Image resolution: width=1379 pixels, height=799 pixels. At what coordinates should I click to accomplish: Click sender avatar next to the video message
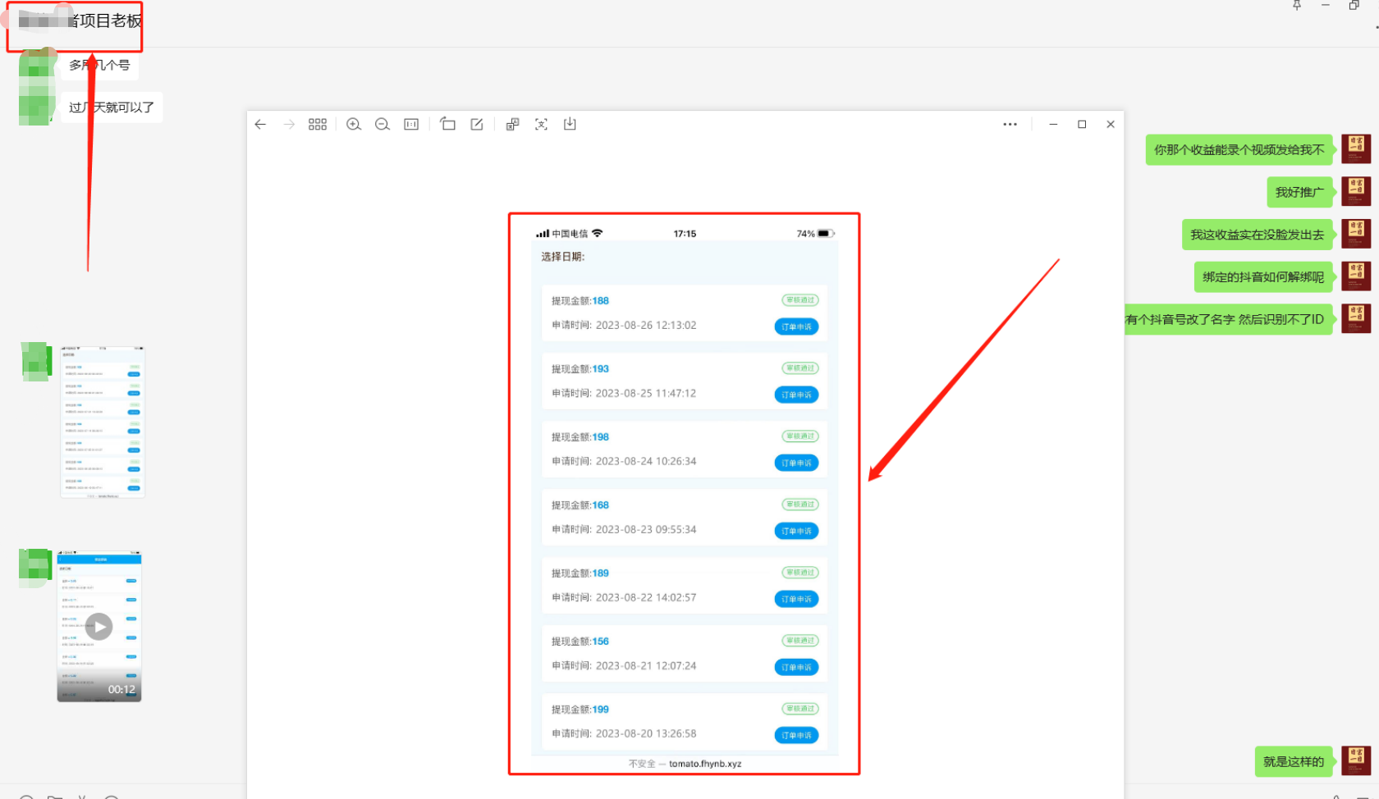click(x=35, y=568)
